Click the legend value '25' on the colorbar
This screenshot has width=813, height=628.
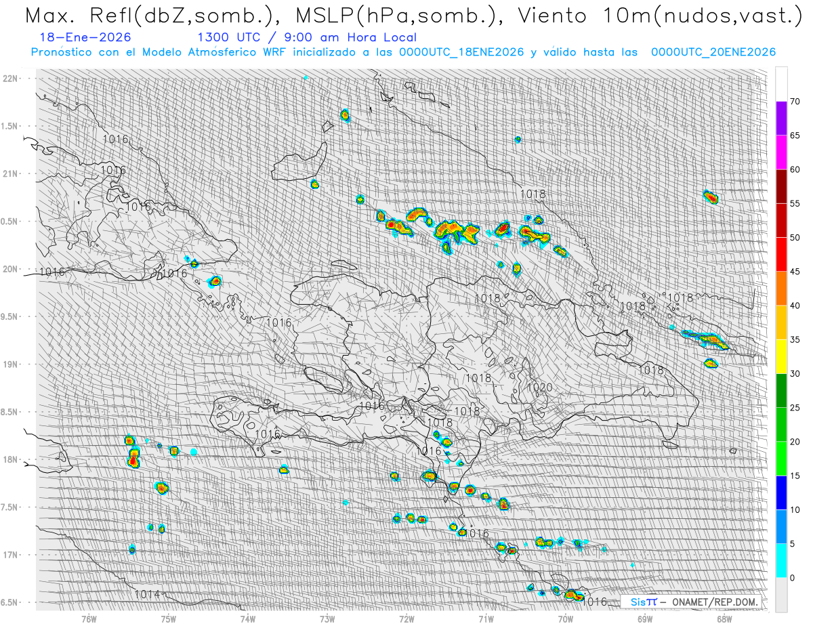pyautogui.click(x=795, y=407)
